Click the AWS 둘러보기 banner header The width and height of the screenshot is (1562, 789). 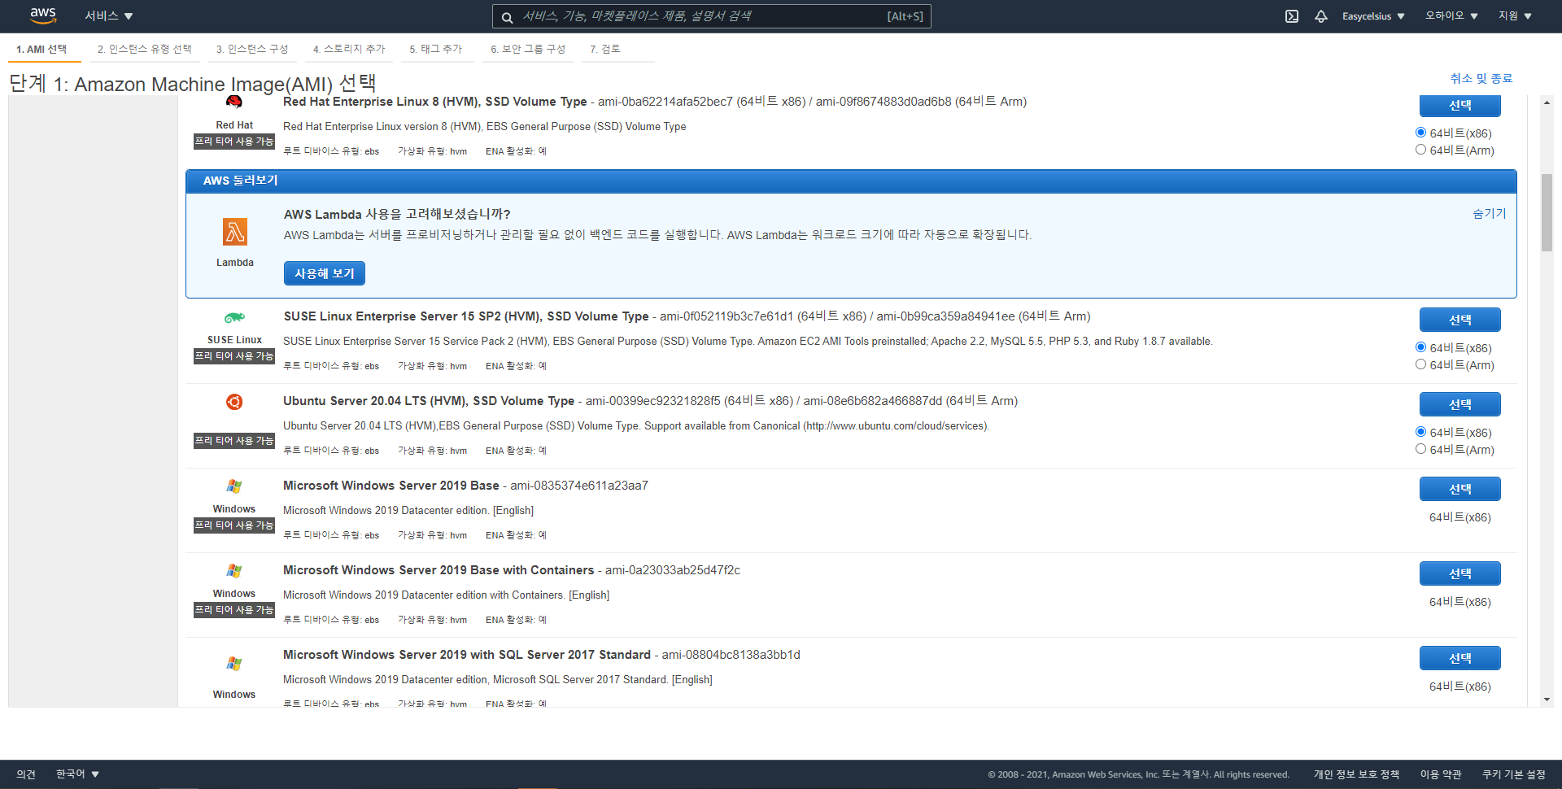click(x=851, y=181)
